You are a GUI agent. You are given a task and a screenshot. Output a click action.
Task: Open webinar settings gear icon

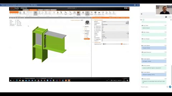click(x=135, y=5)
